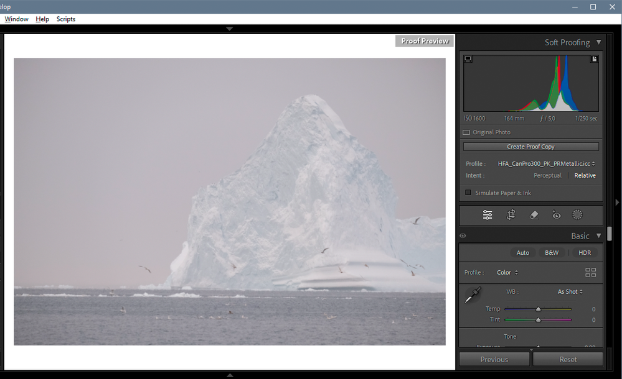Click the Temp value 0
The image size is (622, 379).
pyautogui.click(x=593, y=309)
